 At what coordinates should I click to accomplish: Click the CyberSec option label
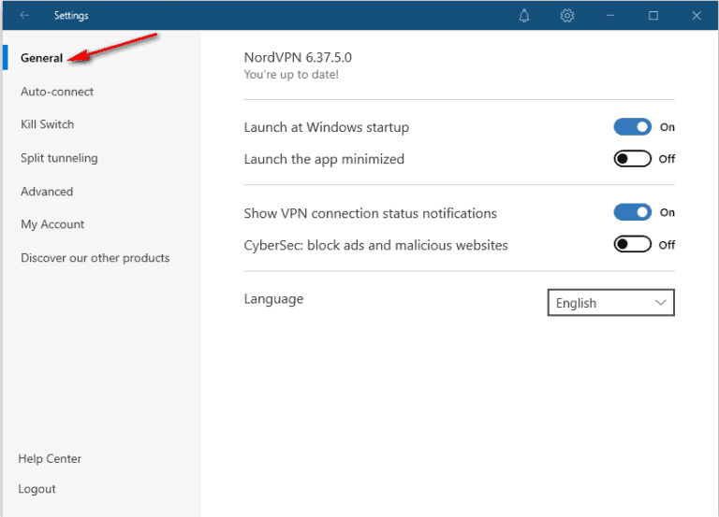(x=376, y=246)
